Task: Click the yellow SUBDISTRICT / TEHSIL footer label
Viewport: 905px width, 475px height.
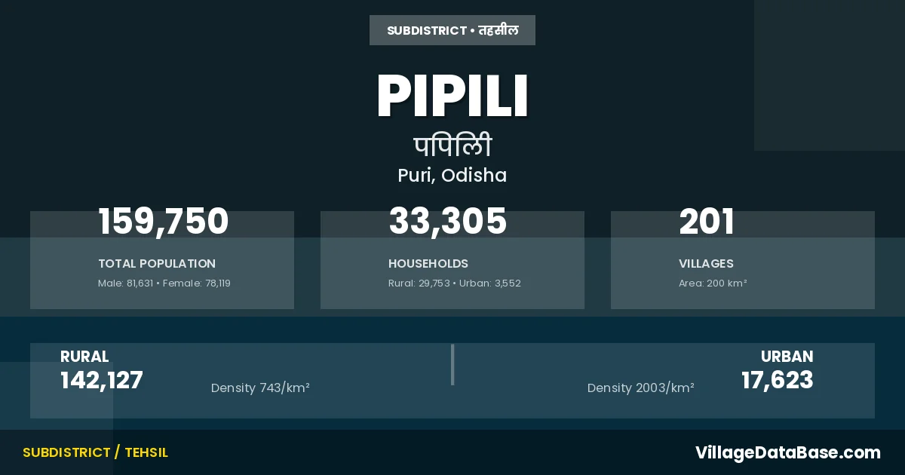Action: pos(95,452)
